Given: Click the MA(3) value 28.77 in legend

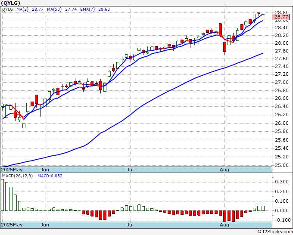Looking at the screenshot, I should (37, 9).
